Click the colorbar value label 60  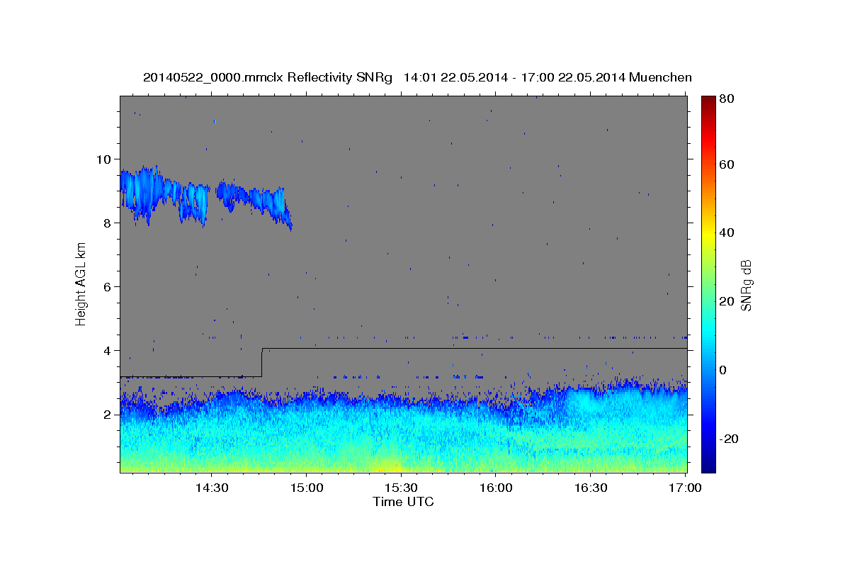(727, 164)
